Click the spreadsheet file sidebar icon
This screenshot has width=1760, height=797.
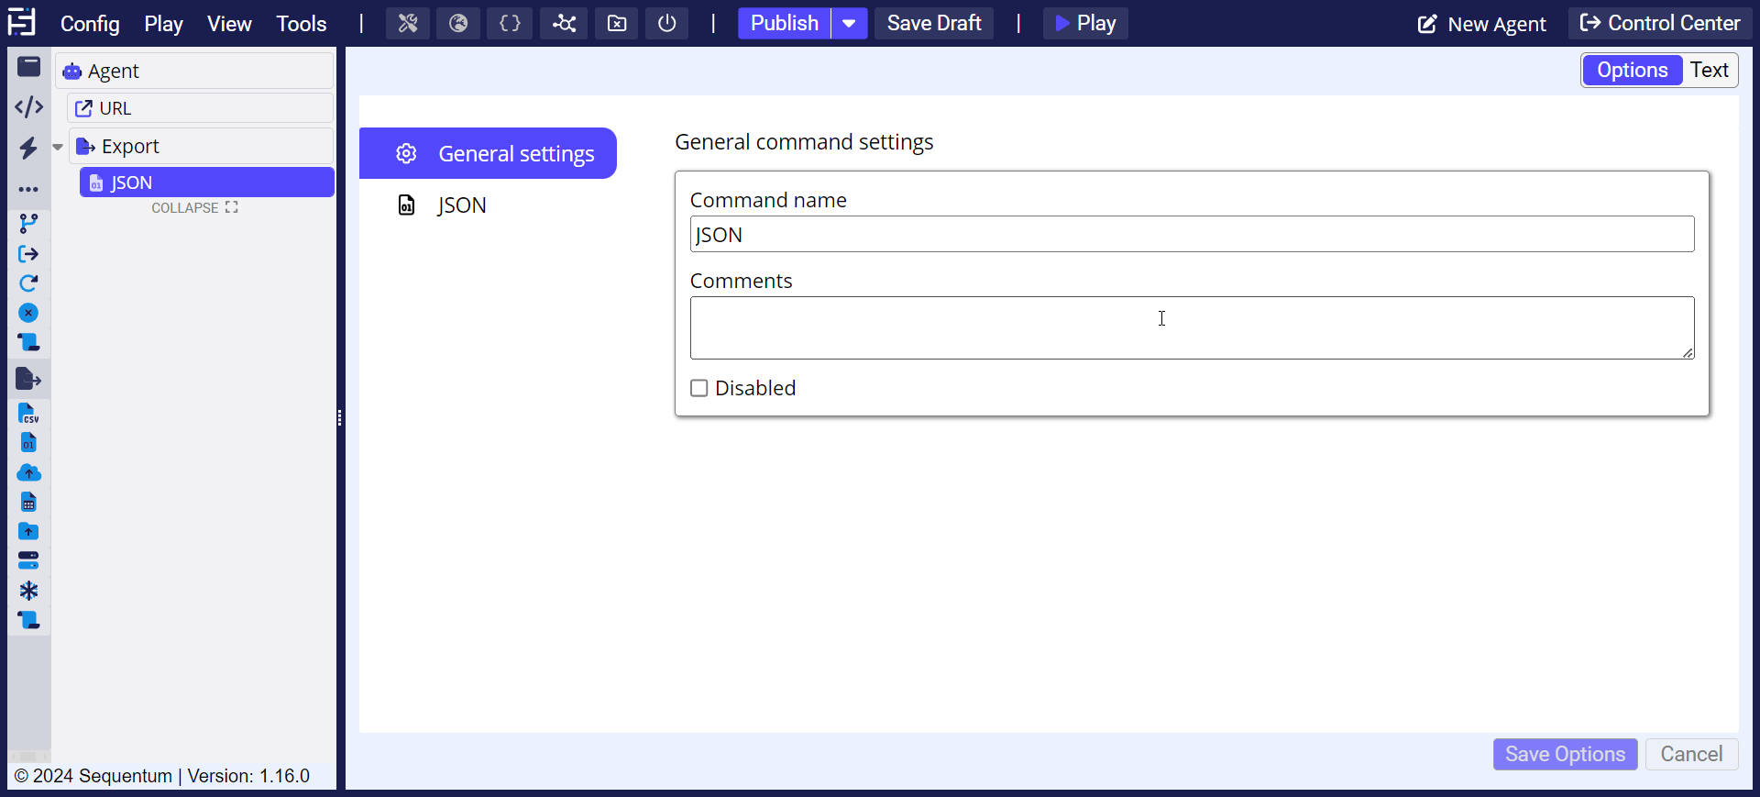pos(29,503)
